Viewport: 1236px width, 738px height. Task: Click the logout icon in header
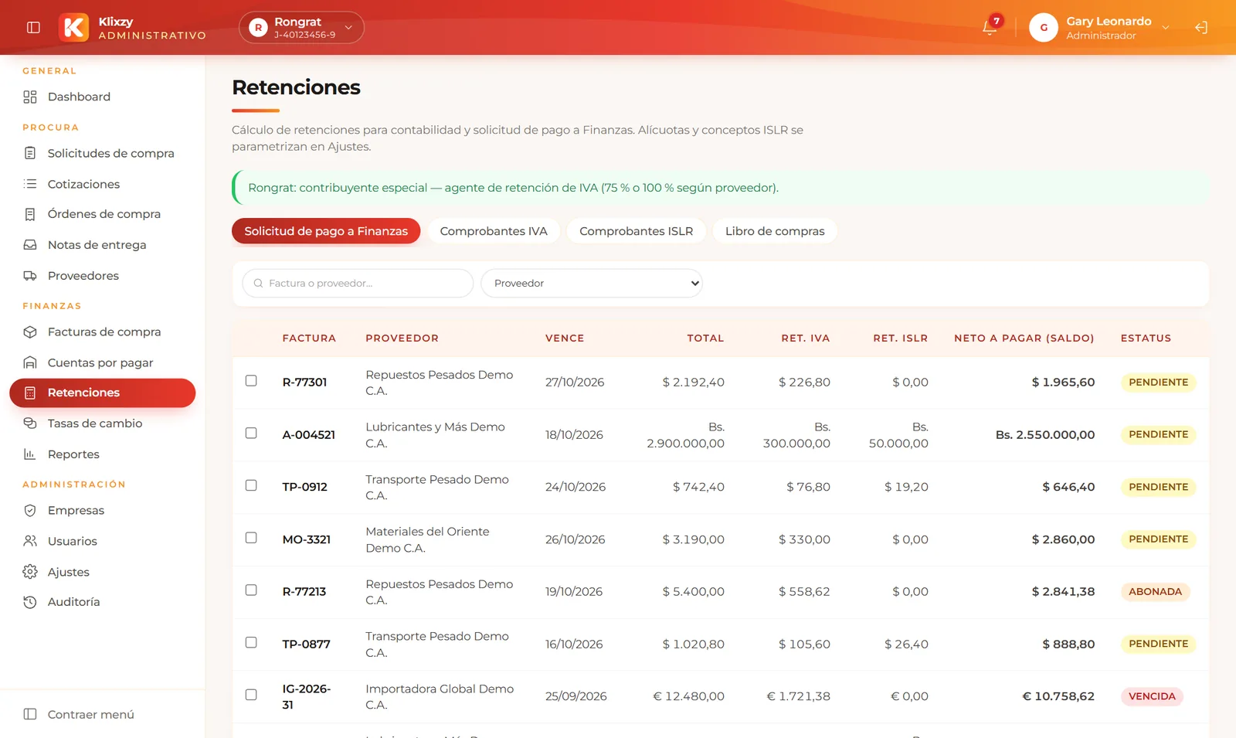1201,28
